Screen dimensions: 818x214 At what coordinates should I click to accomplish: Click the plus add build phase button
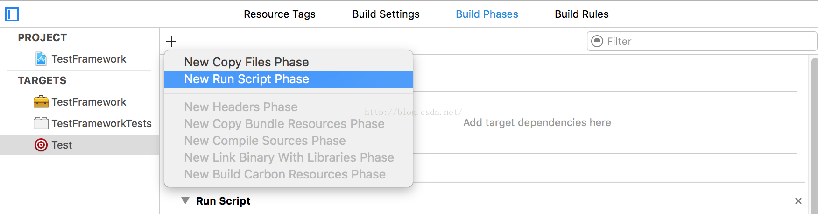coord(171,42)
